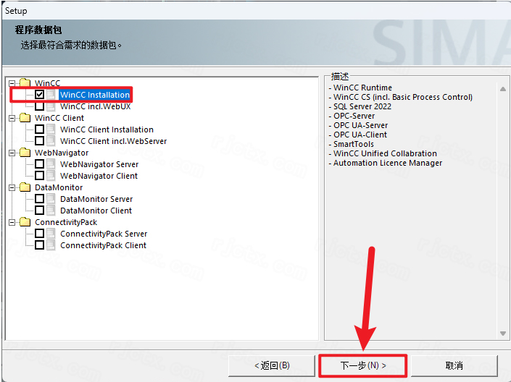Collapse the ConnectivityPack tree node
Screen dimensions: 511x382
click(12, 223)
